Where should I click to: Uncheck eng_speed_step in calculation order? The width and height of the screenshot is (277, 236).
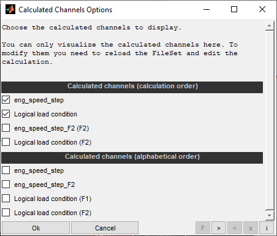click(x=6, y=100)
